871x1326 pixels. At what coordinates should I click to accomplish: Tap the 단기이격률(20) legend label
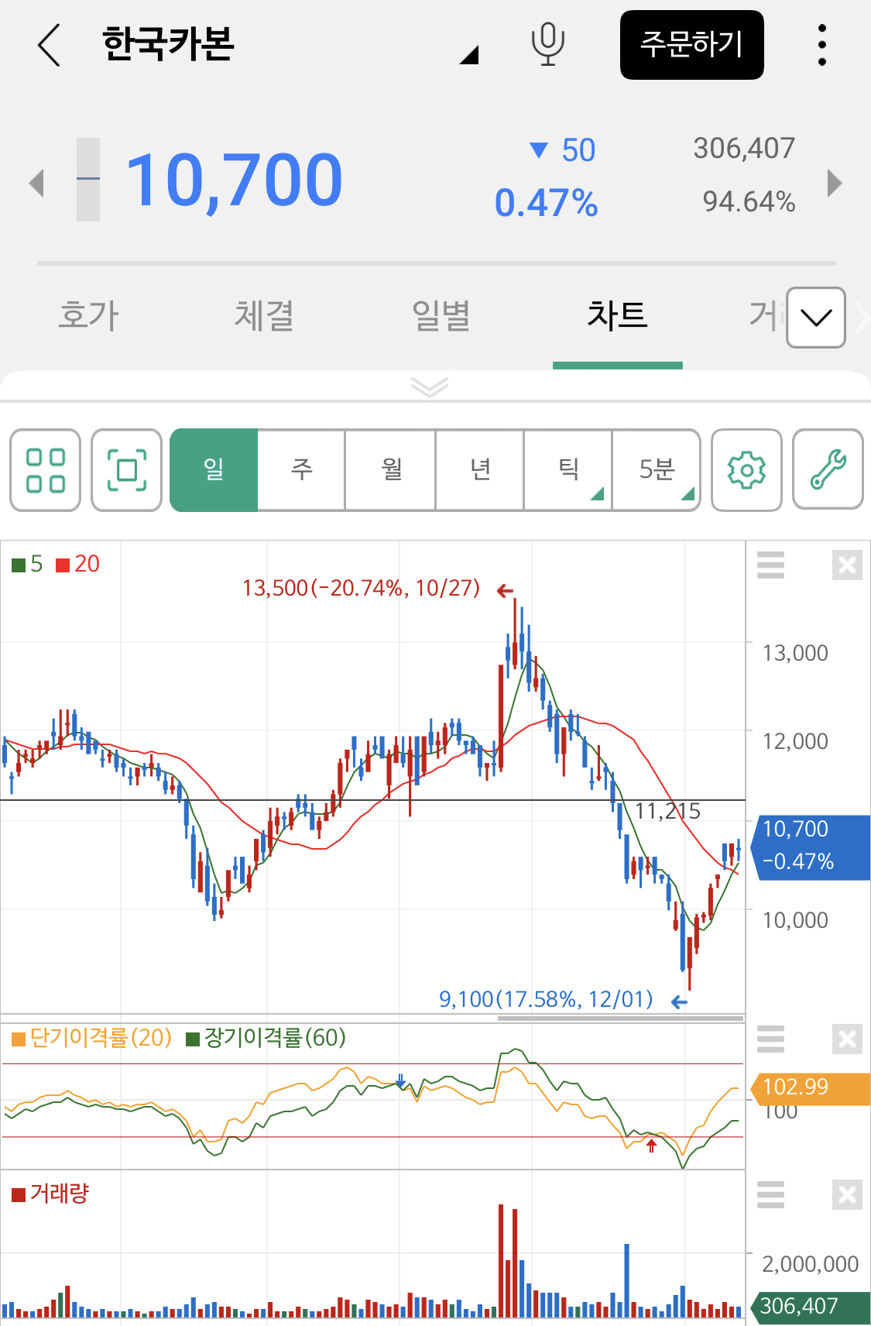tap(92, 1038)
